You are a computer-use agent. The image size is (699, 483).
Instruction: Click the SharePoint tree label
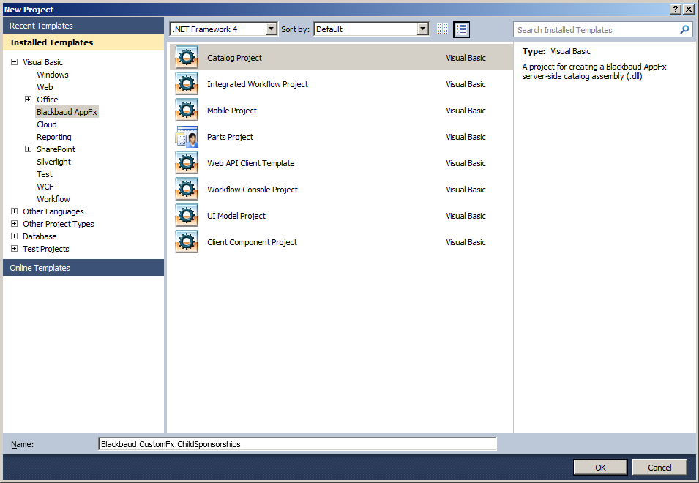pos(56,149)
